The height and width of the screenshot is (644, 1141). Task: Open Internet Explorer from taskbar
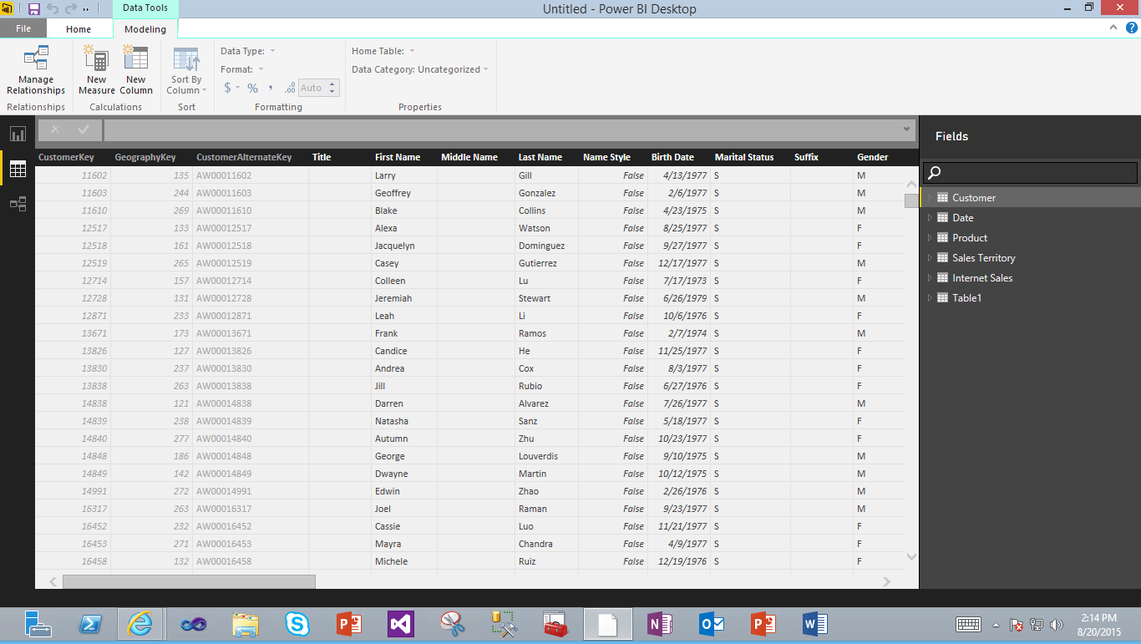[x=140, y=624]
